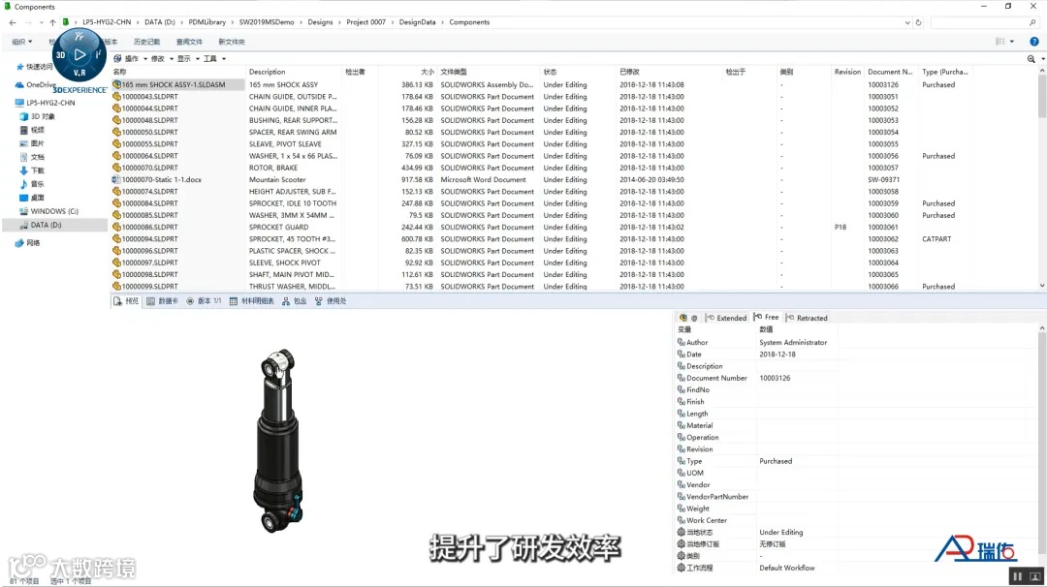Click the 版本 (Version) tab icon
This screenshot has width=1047, height=587.
pos(190,301)
